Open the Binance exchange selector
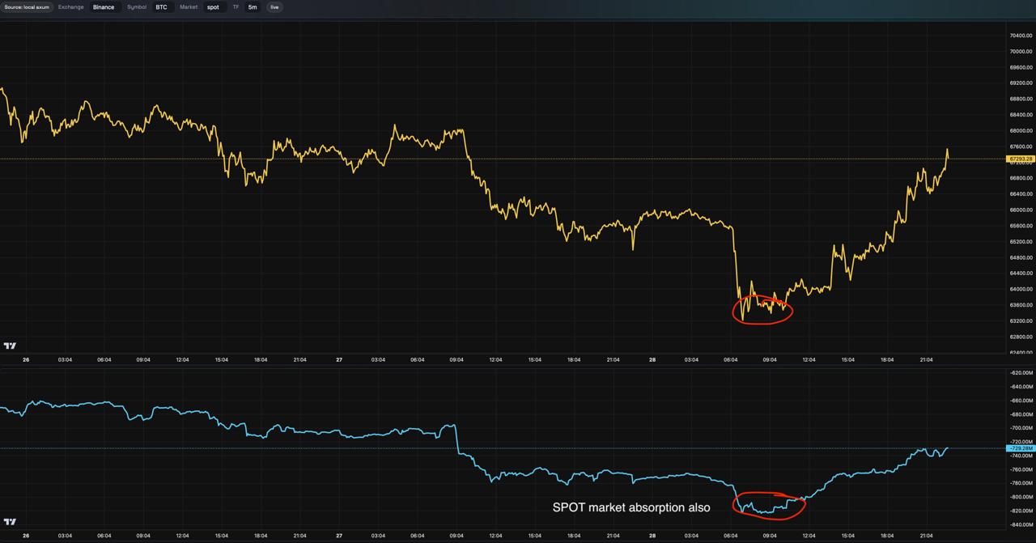 click(104, 6)
